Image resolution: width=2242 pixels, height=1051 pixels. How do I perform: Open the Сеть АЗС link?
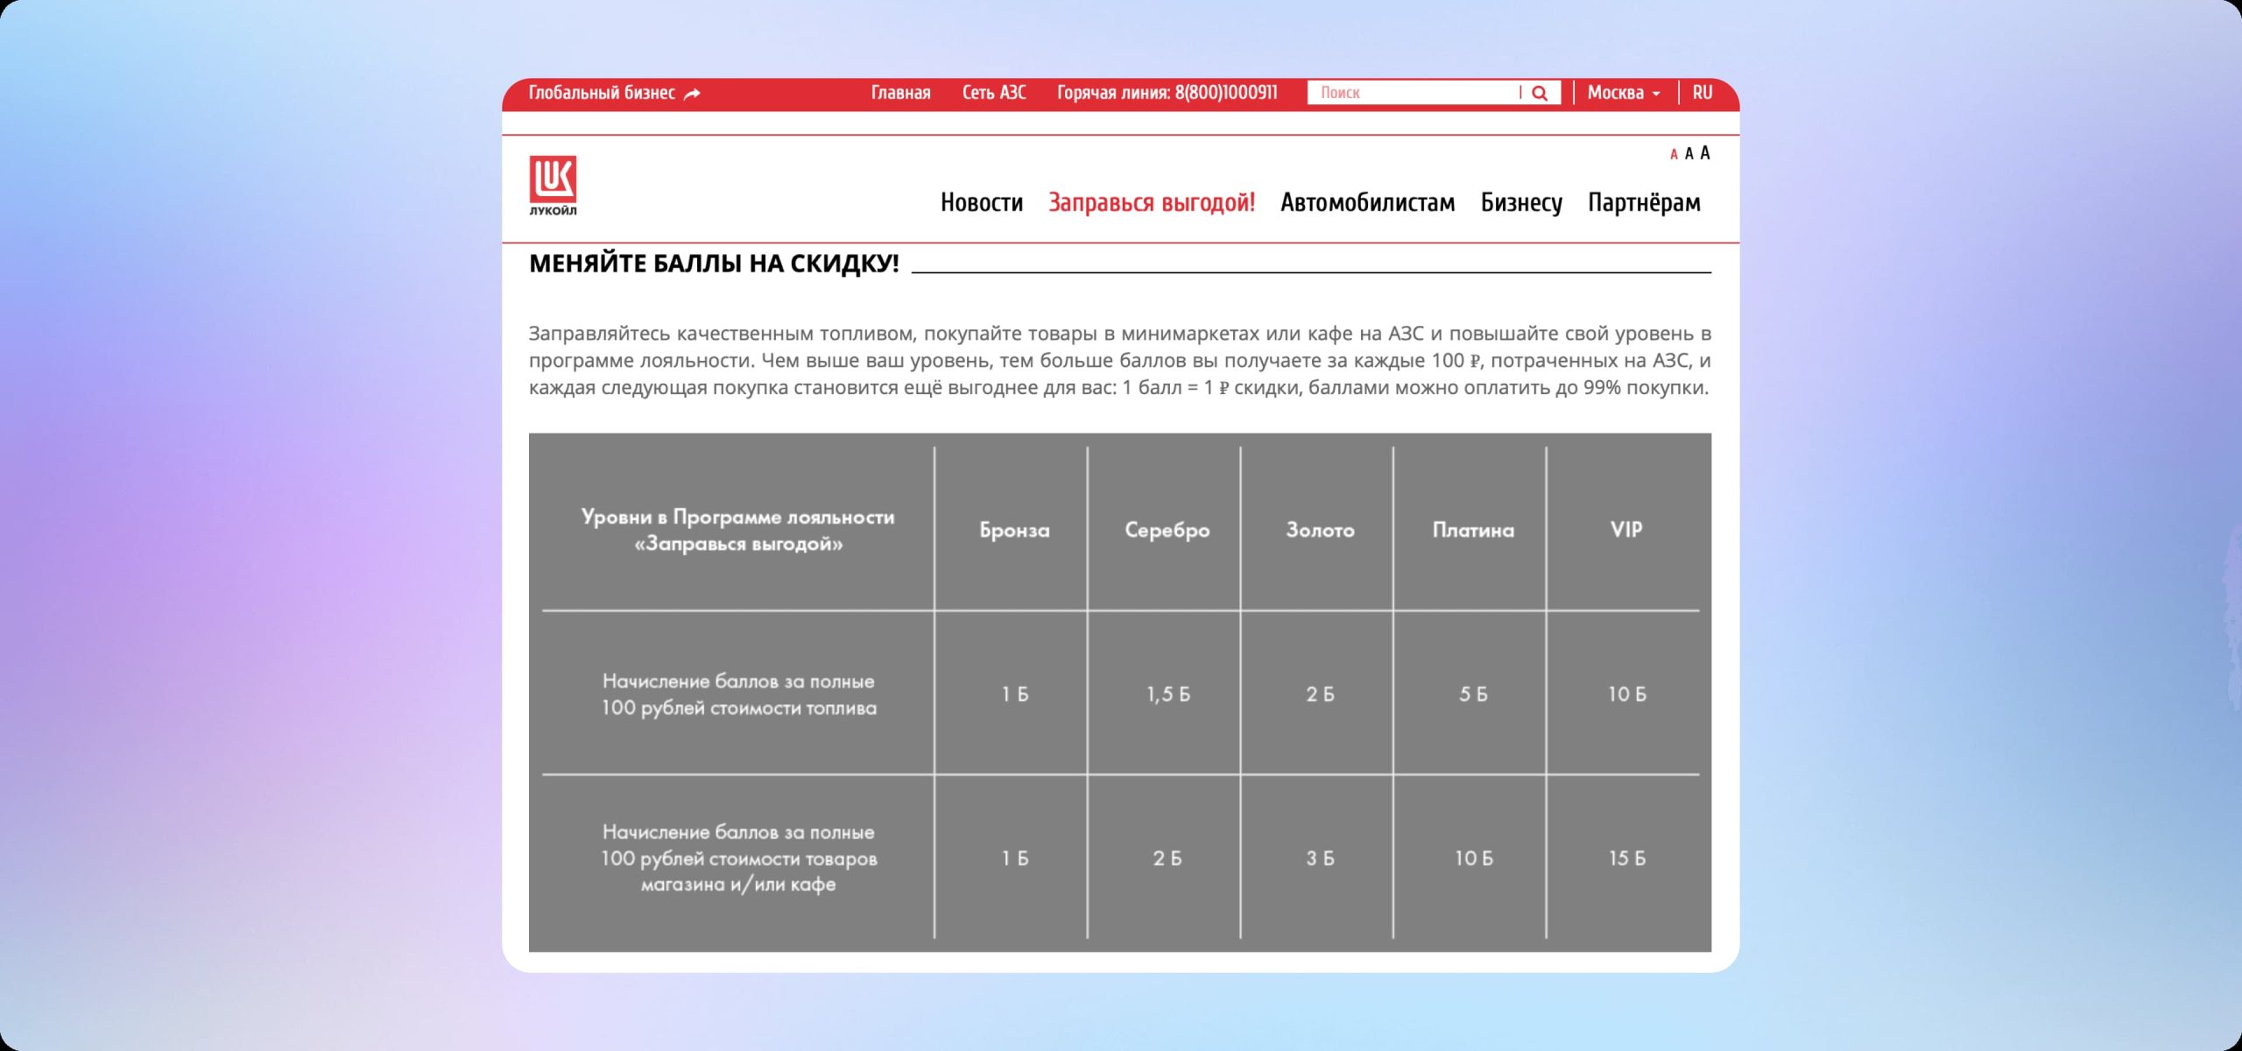[x=993, y=93]
